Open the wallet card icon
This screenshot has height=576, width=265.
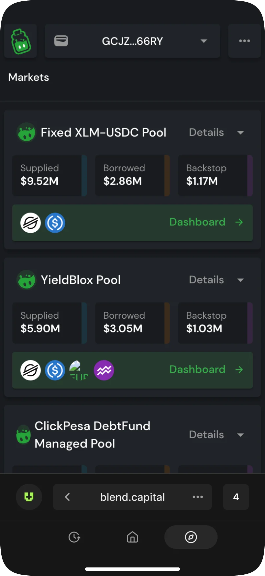tap(61, 41)
